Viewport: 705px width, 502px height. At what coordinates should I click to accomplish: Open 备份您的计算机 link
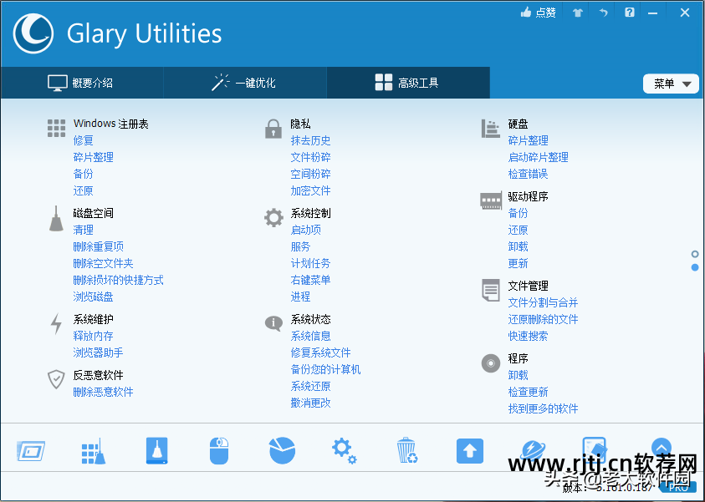pos(325,369)
